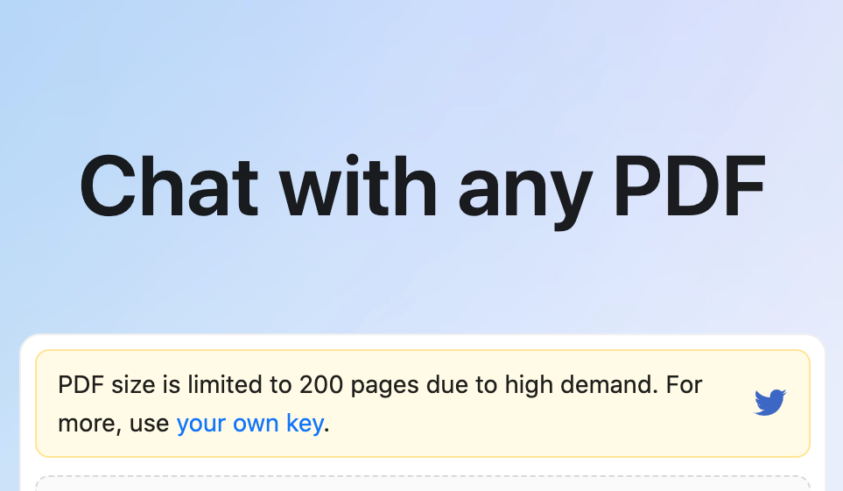
Task: Click the "Chat with any PDF" heading
Action: coord(422,187)
